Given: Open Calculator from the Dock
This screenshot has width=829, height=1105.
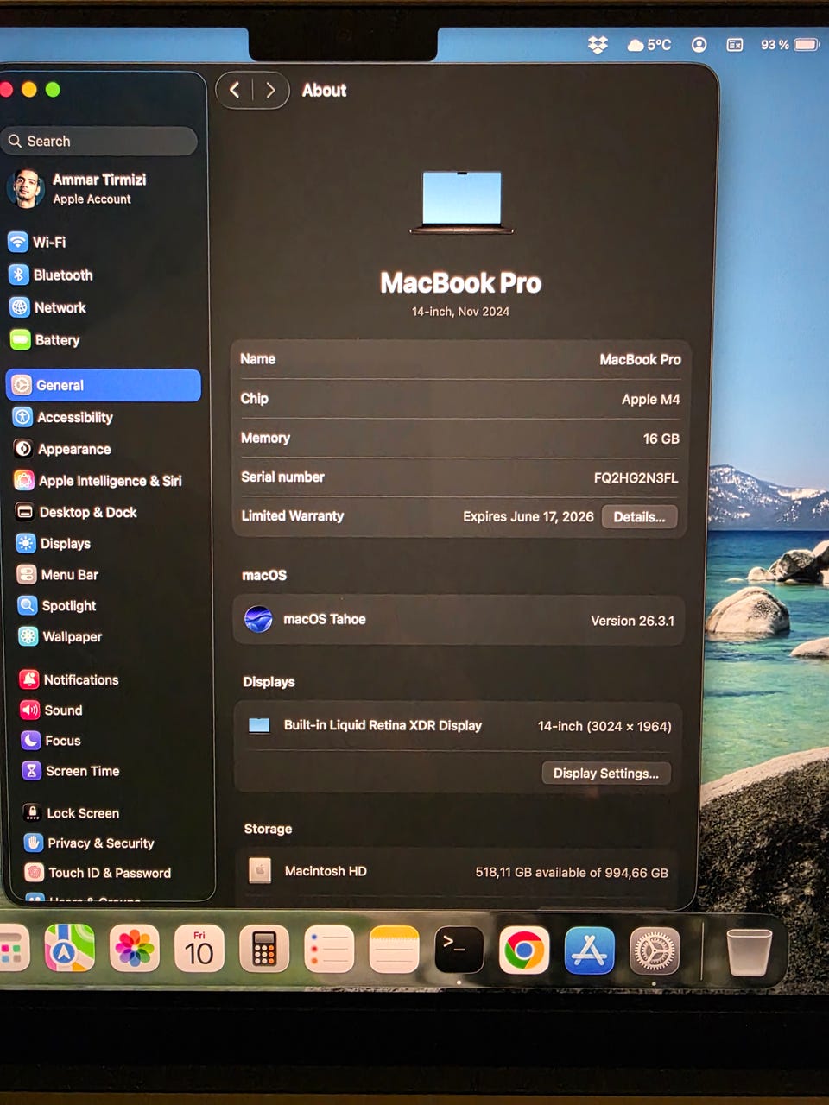Looking at the screenshot, I should (x=264, y=949).
